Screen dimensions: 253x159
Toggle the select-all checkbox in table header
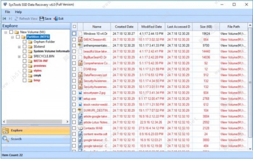pyautogui.click(x=74, y=26)
